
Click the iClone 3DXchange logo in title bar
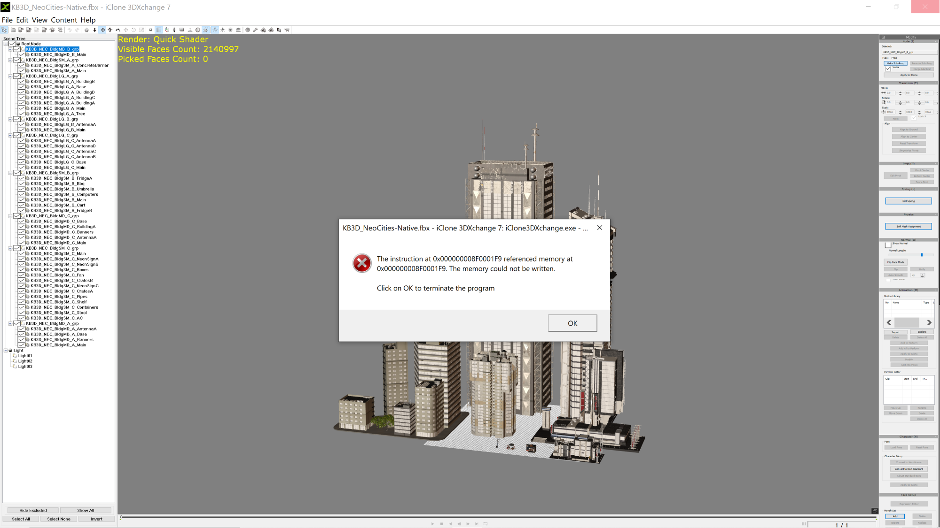tap(5, 7)
